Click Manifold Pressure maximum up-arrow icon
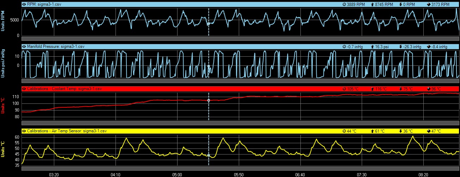 point(372,46)
